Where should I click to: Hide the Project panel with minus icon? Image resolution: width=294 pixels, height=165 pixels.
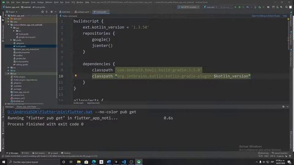pyautogui.click(x=56, y=12)
